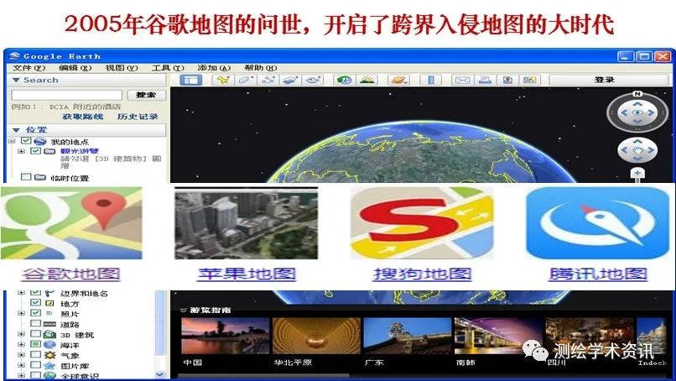676x381 pixels.
Task: Expand the 照片 layer node
Action: [x=21, y=314]
